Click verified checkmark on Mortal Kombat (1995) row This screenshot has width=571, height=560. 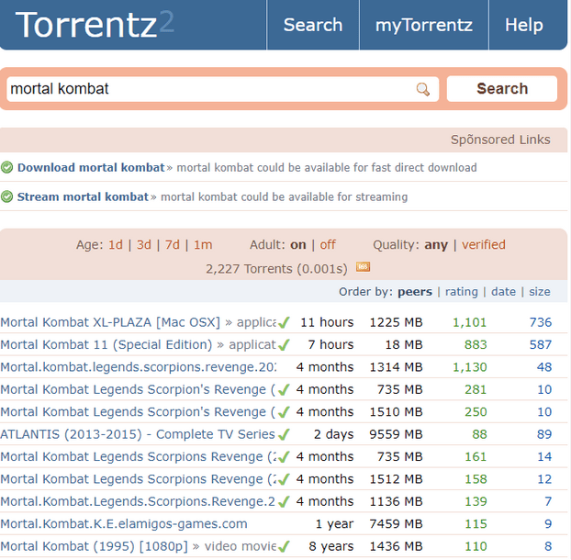pyautogui.click(x=284, y=546)
